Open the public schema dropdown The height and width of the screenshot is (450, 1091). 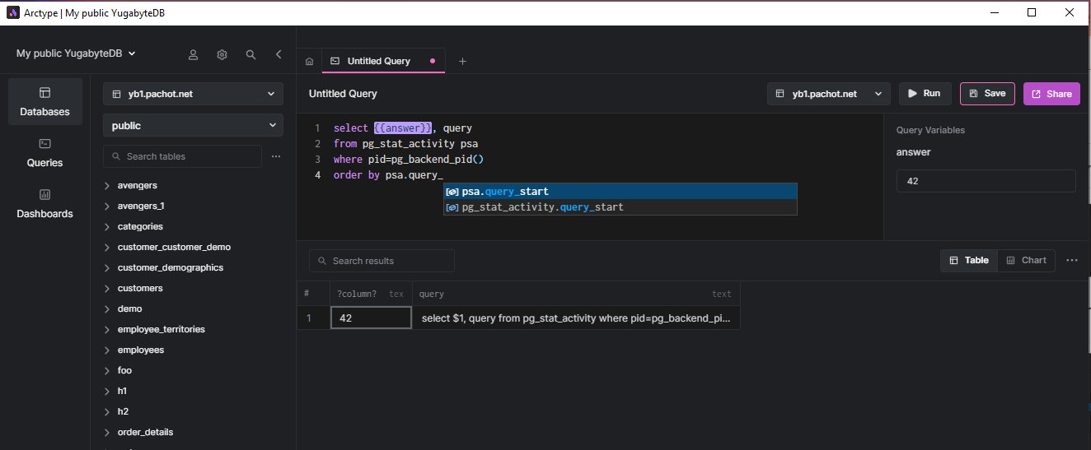click(x=193, y=126)
